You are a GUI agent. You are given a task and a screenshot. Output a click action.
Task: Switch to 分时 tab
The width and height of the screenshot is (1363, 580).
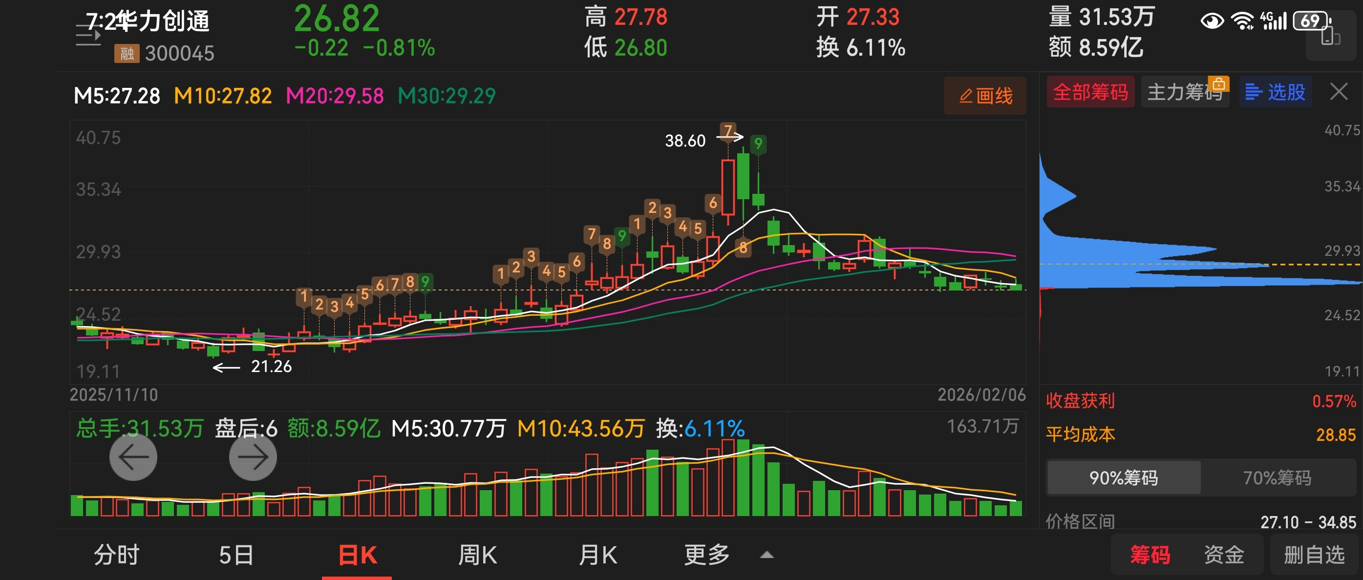(116, 555)
